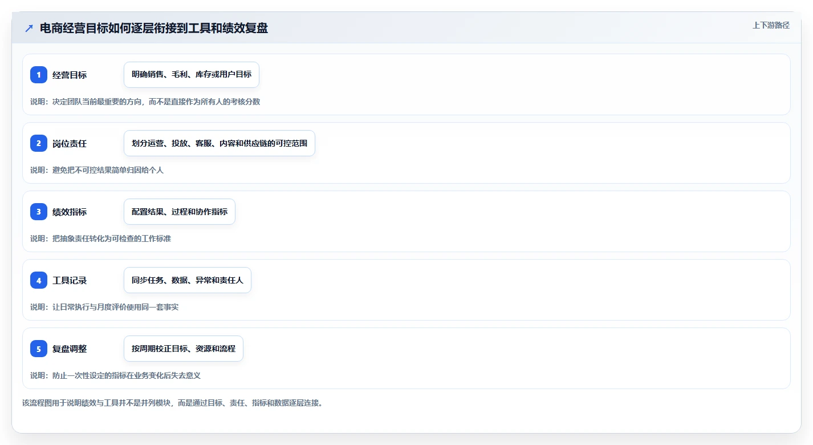The image size is (813, 445).
Task: Click the step 4 number badge
Action: (x=39, y=280)
